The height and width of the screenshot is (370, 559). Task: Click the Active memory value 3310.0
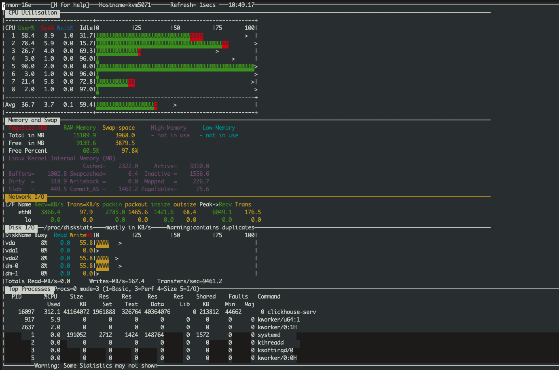[x=199, y=166]
